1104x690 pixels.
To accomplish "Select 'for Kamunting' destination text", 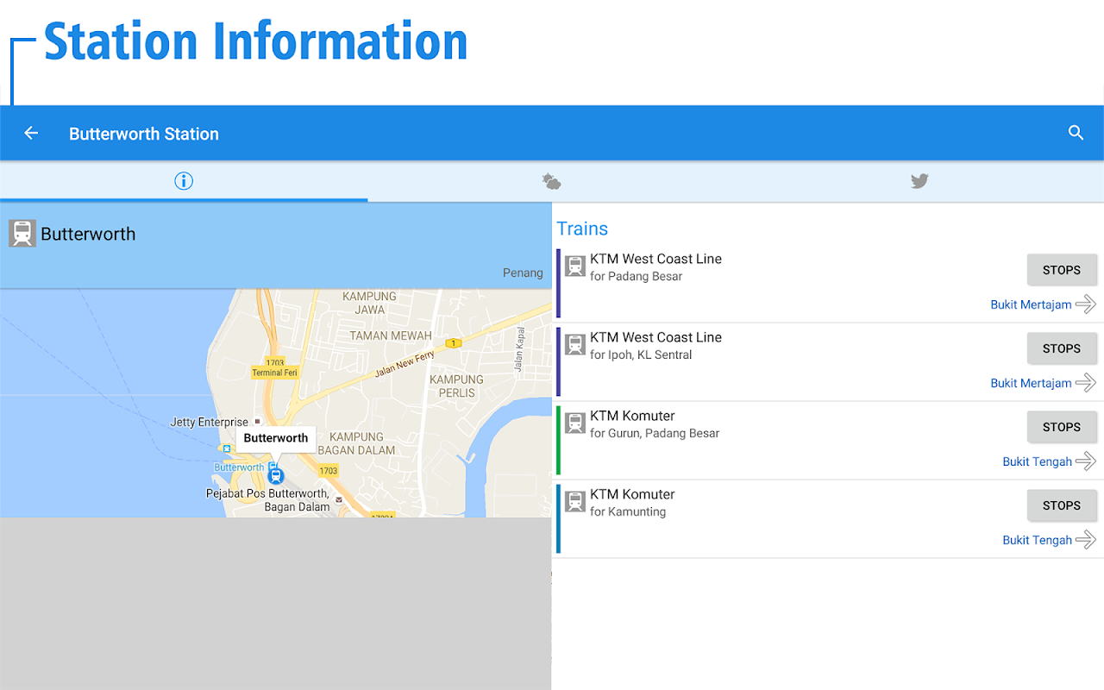I will point(628,512).
